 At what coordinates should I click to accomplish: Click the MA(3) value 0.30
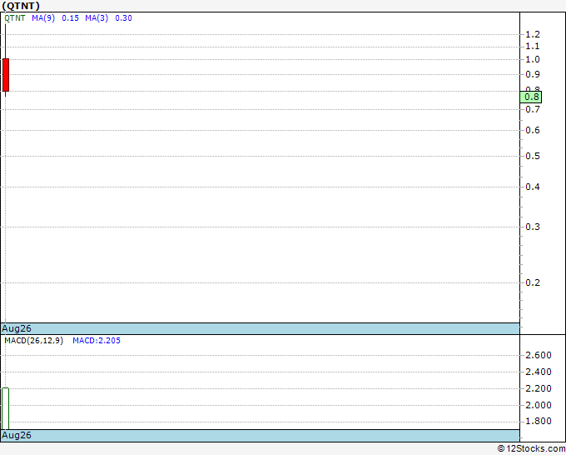(123, 18)
